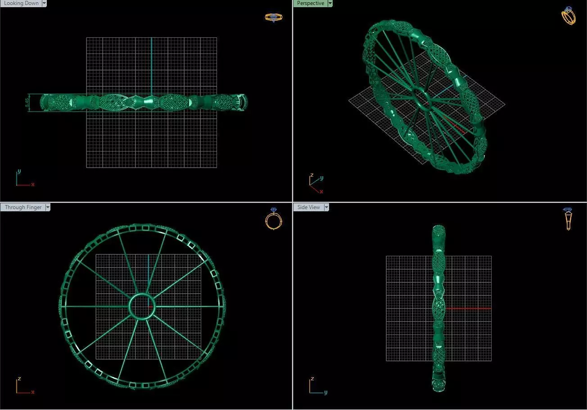The height and width of the screenshot is (410, 587).
Task: Click the front ring icon in Through Finger viewport
Action: click(274, 218)
